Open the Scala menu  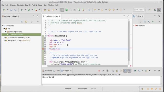pyautogui.click(x=40, y=5)
